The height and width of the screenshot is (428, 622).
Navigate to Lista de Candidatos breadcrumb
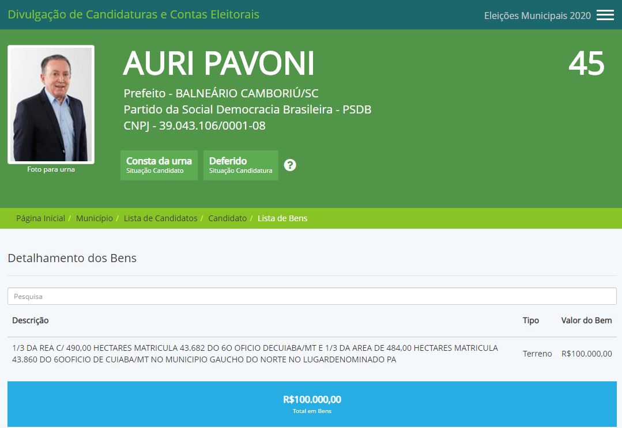coord(160,218)
